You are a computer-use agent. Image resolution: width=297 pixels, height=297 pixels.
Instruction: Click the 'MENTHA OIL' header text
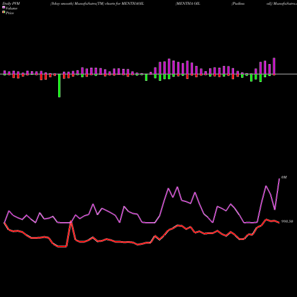[188, 4]
